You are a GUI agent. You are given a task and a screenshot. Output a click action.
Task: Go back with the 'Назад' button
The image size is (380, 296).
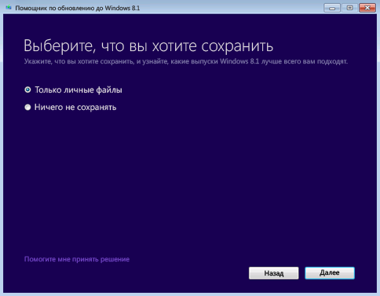tap(273, 273)
